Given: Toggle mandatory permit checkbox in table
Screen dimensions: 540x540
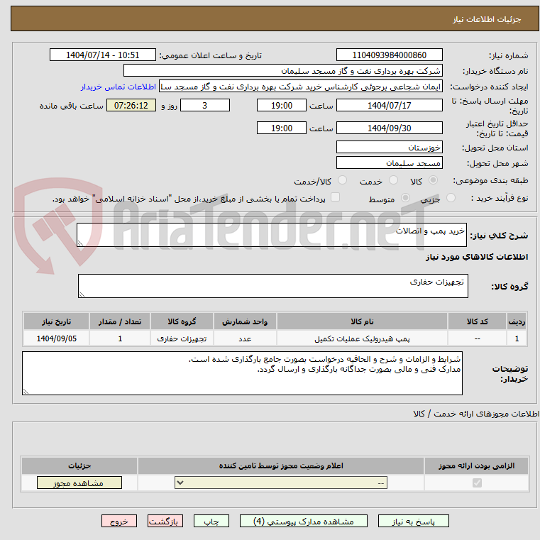Looking at the screenshot, I should (477, 483).
